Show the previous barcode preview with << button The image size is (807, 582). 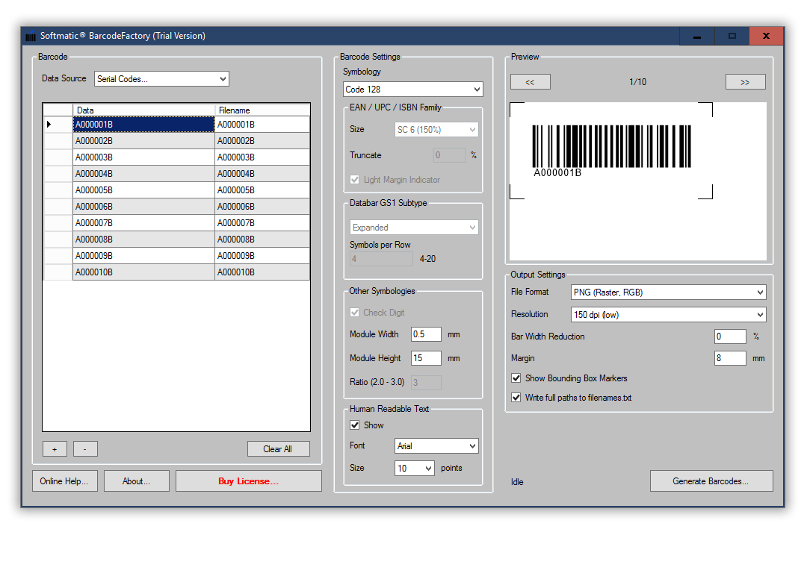click(530, 82)
